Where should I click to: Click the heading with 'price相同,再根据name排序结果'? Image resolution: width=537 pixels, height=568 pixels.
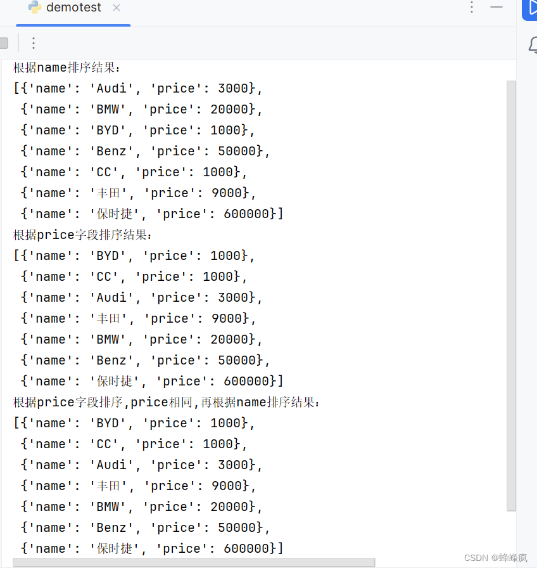(x=167, y=403)
